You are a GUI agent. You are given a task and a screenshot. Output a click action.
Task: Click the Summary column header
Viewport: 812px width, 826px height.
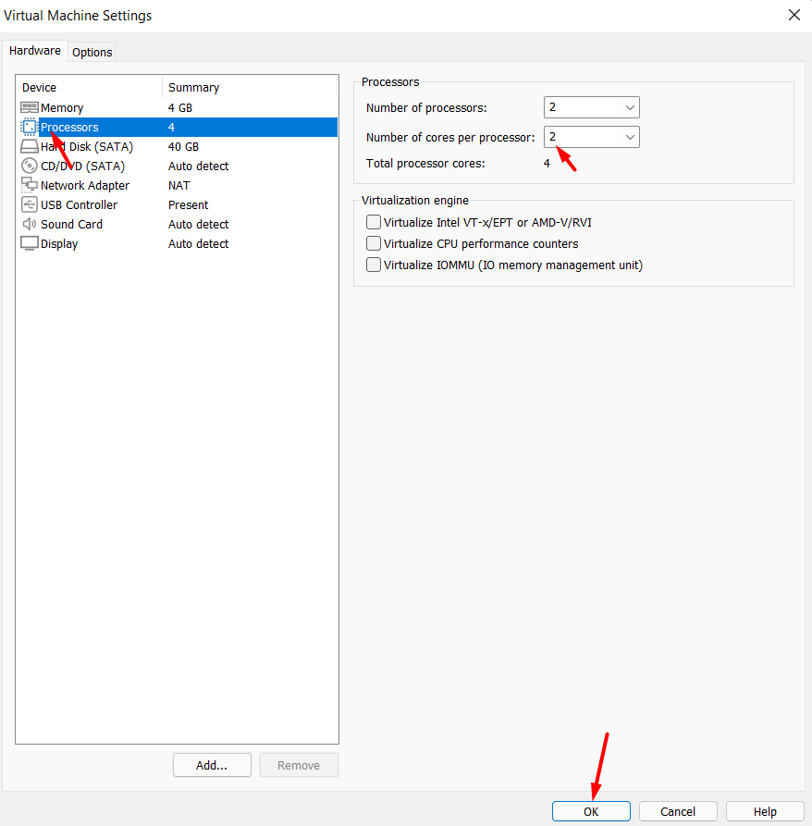coord(194,88)
